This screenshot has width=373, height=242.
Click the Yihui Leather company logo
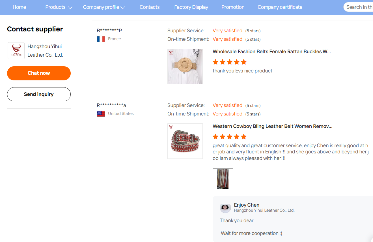point(16,51)
